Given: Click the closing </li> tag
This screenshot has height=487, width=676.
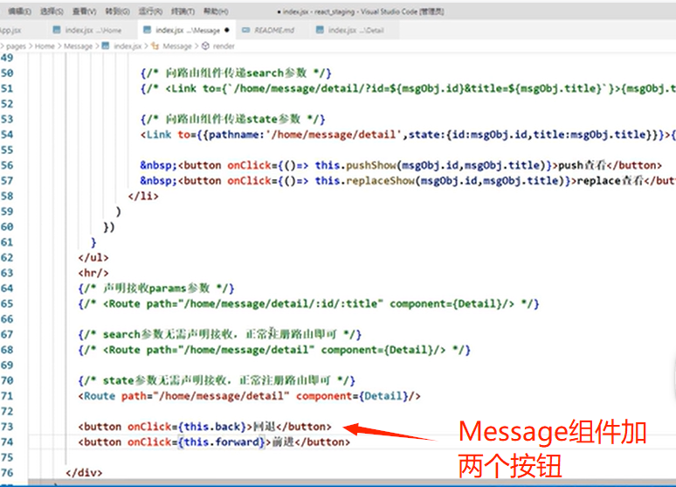Looking at the screenshot, I should tap(143, 196).
